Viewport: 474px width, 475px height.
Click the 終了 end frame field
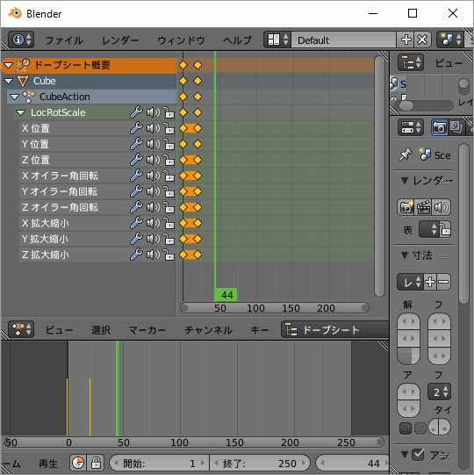[x=260, y=463]
